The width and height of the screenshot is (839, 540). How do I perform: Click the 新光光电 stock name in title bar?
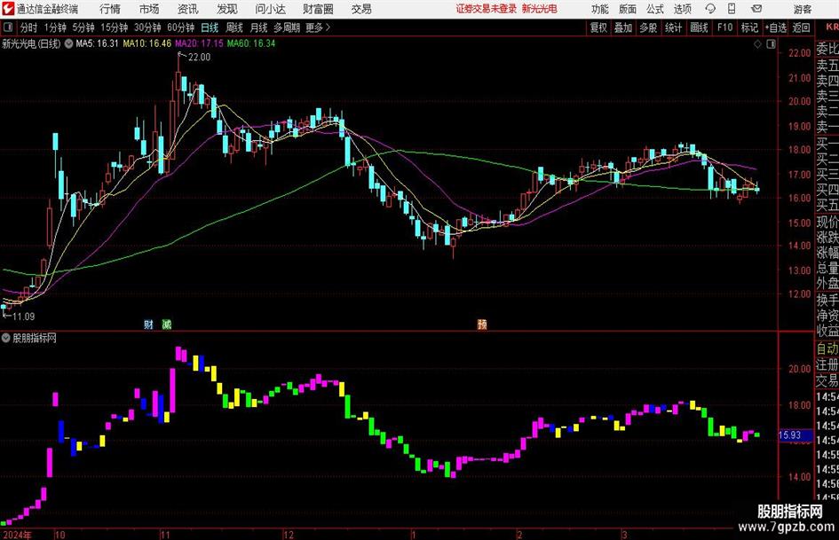pyautogui.click(x=539, y=9)
